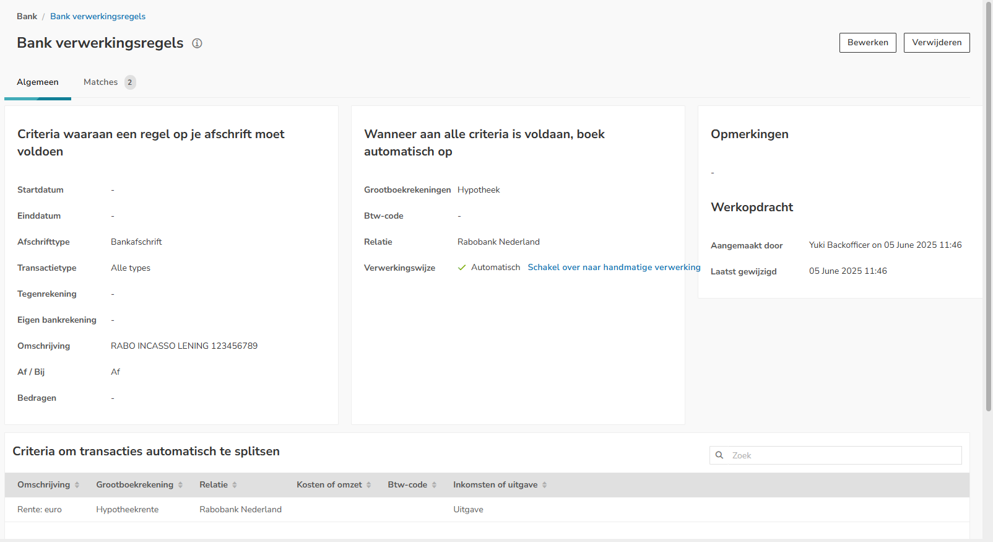Click the Grootboekrekeningen label

pos(407,190)
